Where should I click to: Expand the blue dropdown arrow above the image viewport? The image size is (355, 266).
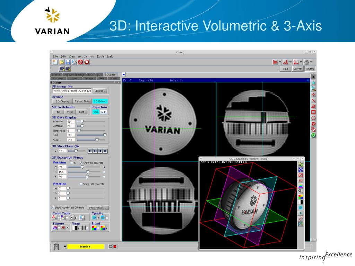124,75
